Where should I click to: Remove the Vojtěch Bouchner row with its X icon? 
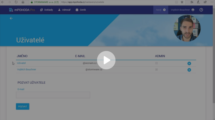point(189,70)
